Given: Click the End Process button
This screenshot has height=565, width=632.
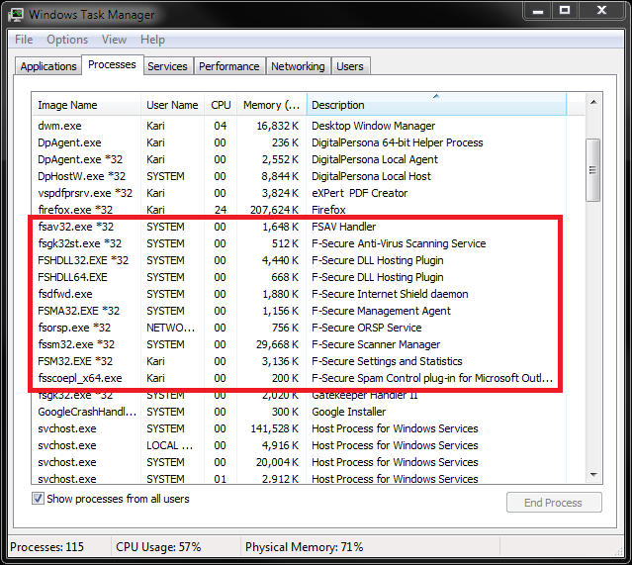Looking at the screenshot, I should [x=554, y=503].
